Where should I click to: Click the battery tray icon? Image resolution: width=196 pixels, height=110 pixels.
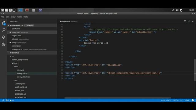click(x=181, y=10)
